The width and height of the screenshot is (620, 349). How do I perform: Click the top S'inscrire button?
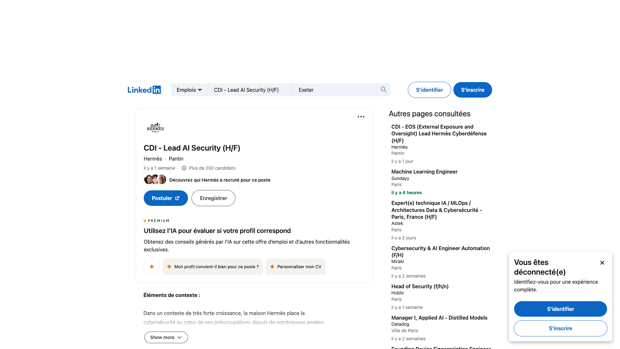pos(473,90)
